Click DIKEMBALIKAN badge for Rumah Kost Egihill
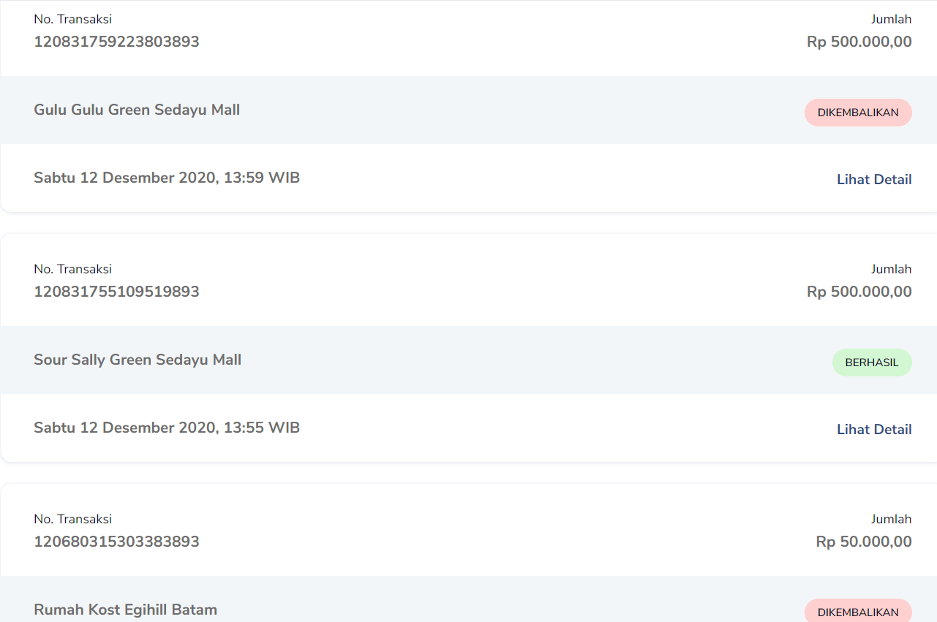Screen dimensions: 937x622 click(x=858, y=611)
